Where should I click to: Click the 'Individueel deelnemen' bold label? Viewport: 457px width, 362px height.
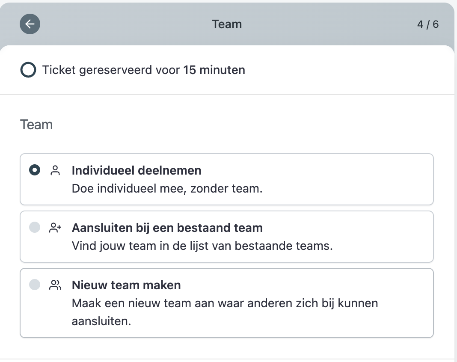[137, 170]
